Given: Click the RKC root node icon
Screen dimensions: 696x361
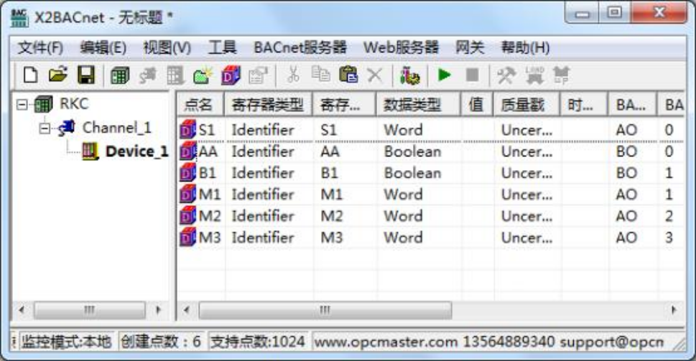Looking at the screenshot, I should click(44, 105).
